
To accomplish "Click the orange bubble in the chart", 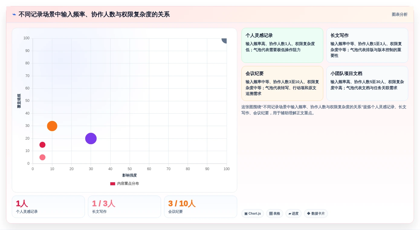I will click(52, 126).
